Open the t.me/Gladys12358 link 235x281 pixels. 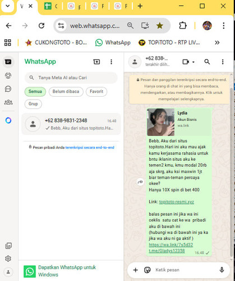point(167,251)
